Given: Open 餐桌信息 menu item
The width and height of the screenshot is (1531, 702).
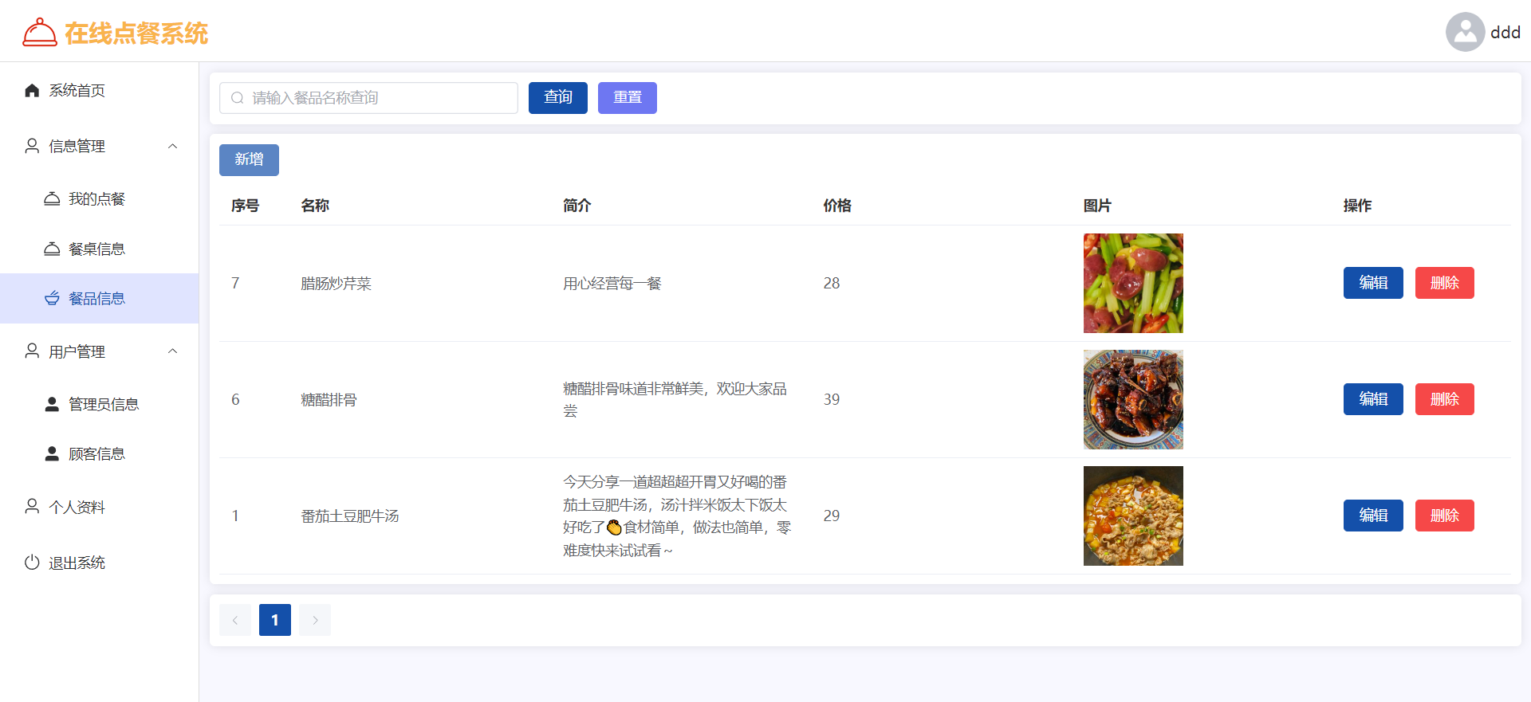Looking at the screenshot, I should (x=99, y=249).
